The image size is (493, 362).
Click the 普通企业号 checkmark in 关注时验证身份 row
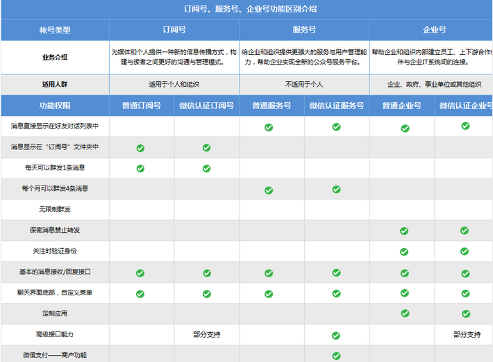point(404,252)
